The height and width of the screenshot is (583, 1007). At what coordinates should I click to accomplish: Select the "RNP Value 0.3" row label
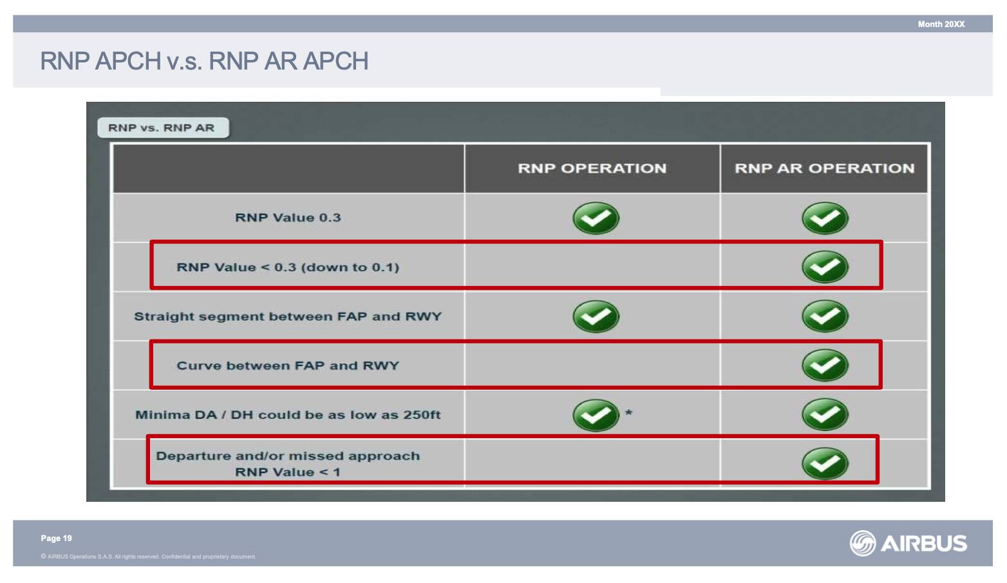pyautogui.click(x=288, y=218)
